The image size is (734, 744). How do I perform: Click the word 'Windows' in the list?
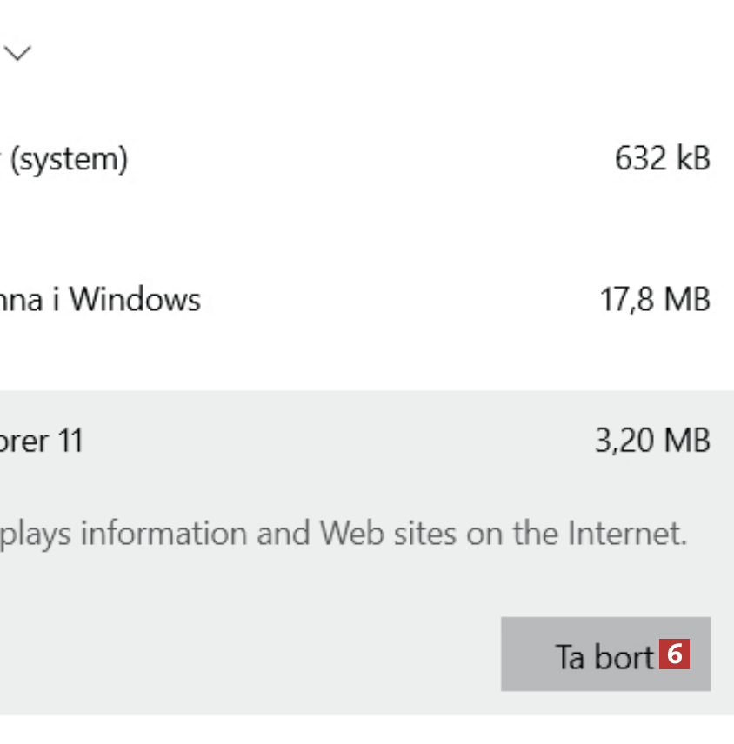(135, 300)
